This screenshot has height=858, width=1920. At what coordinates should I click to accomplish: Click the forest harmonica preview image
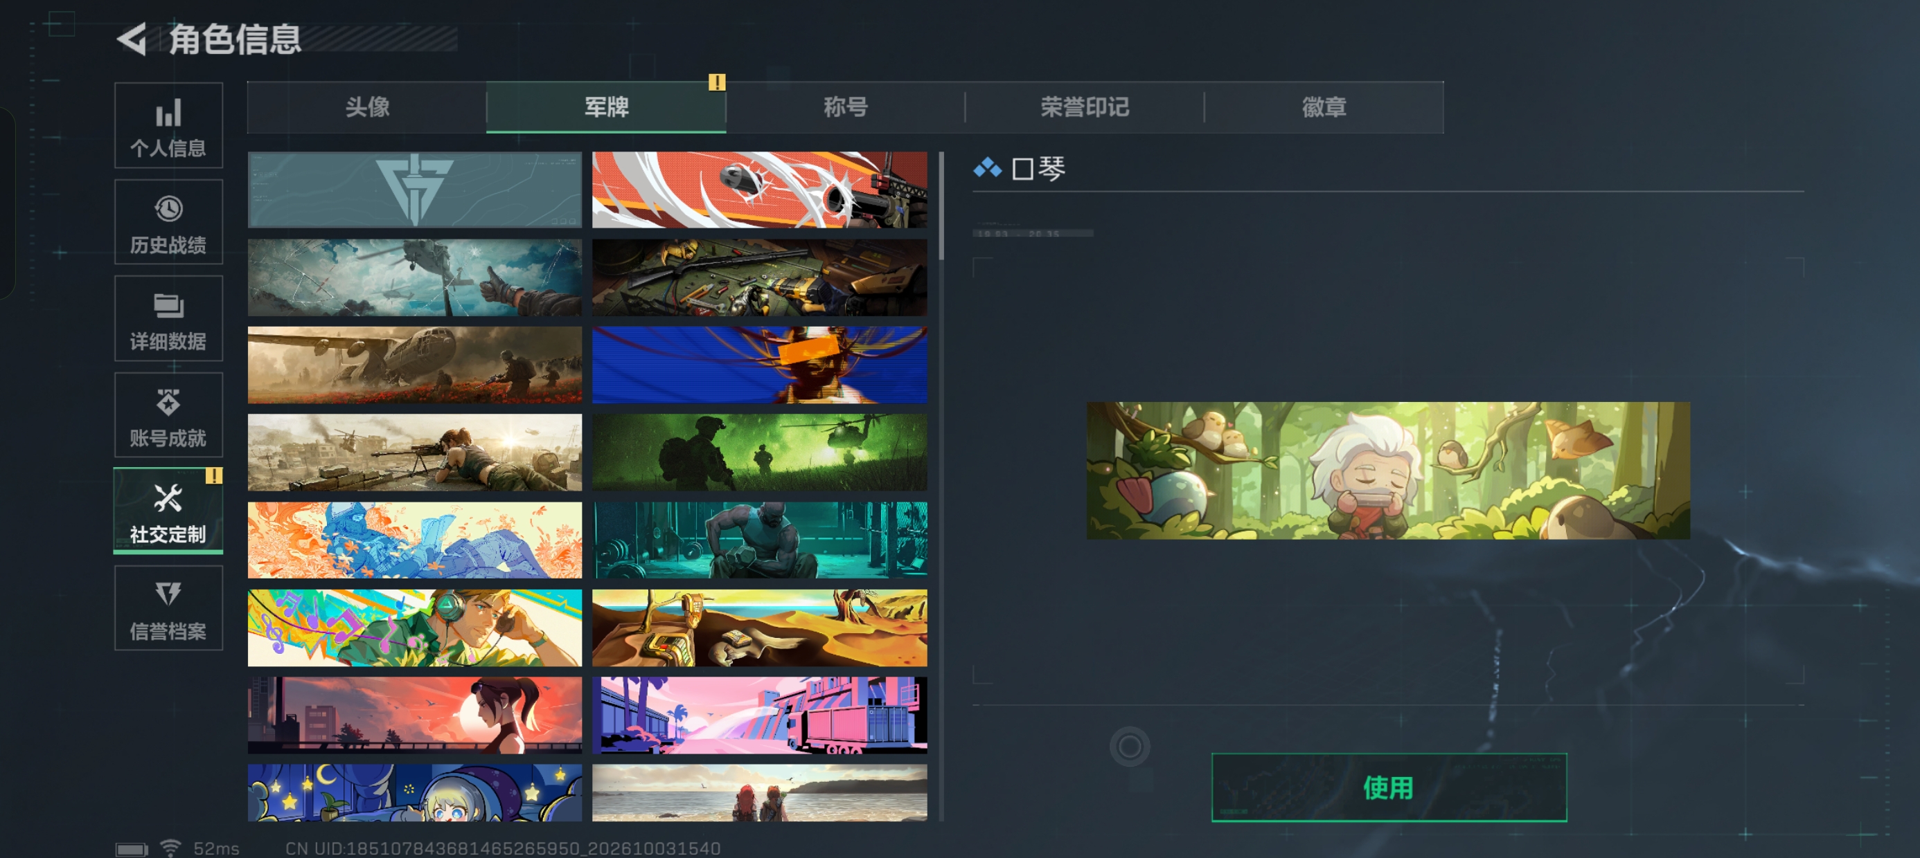(x=1388, y=471)
